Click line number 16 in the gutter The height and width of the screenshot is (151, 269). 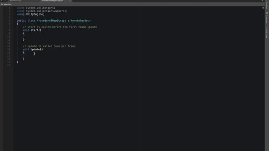pyautogui.click(x=9, y=56)
